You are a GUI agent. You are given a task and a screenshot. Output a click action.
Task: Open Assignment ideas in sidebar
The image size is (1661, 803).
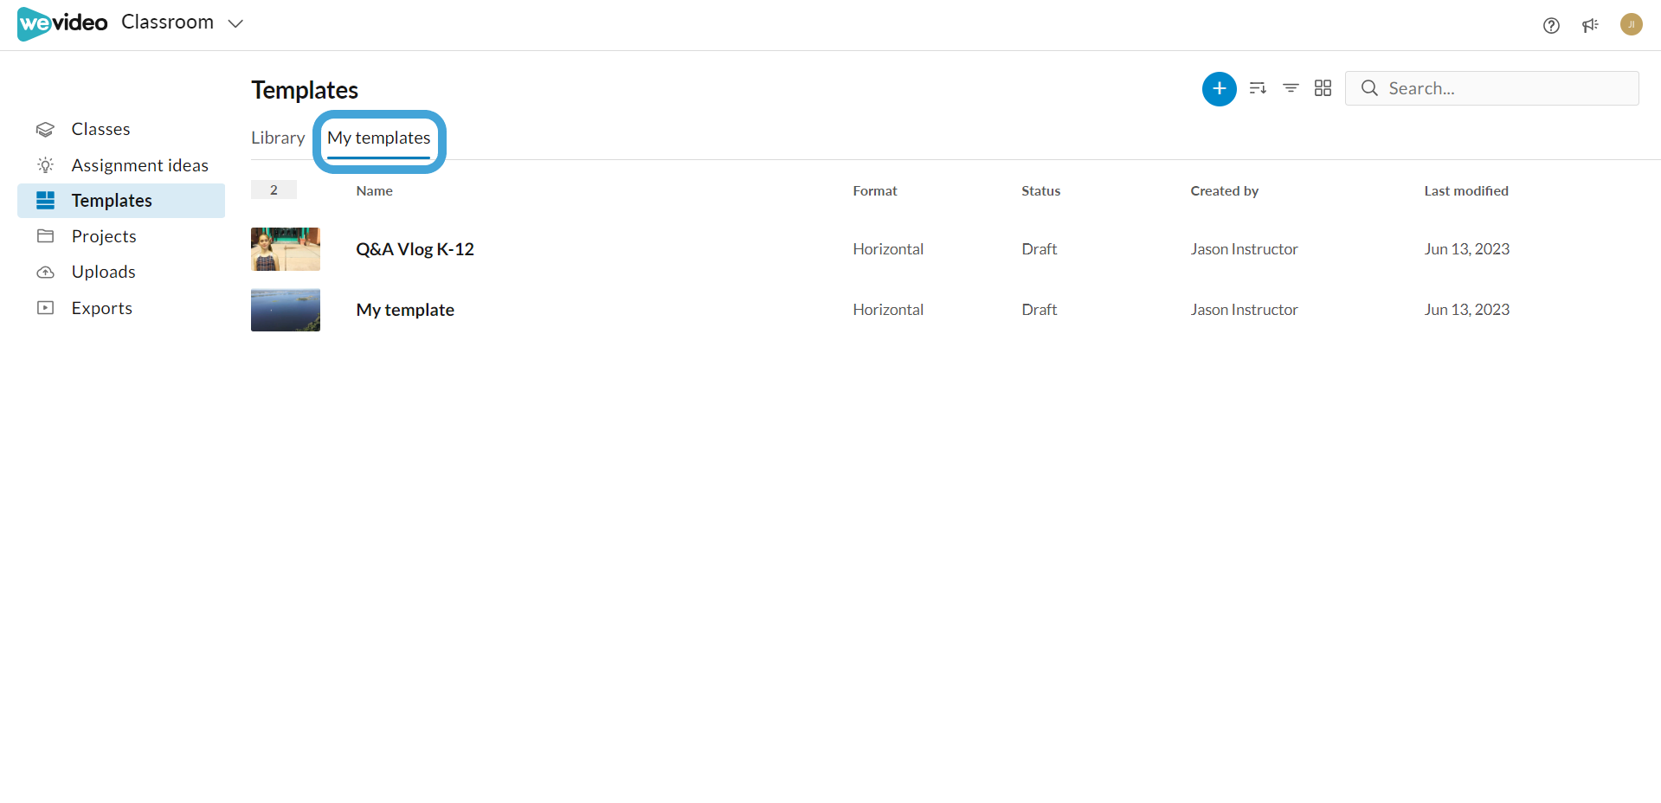(139, 165)
